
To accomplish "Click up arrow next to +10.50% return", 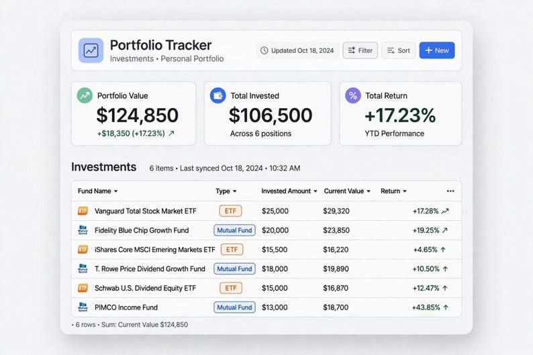I will pos(445,268).
